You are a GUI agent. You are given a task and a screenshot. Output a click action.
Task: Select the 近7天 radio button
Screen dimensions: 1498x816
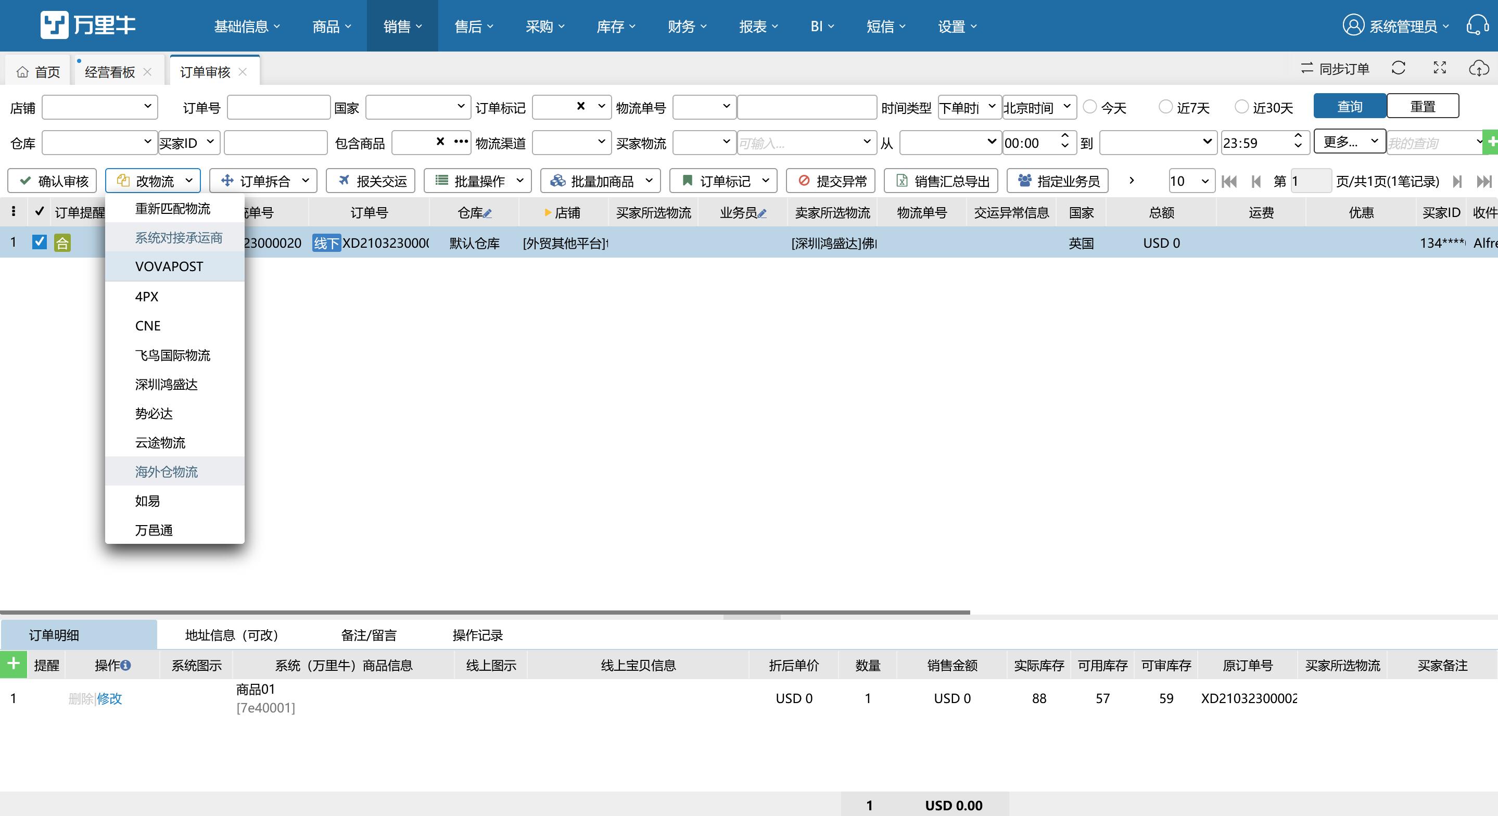[1166, 106]
